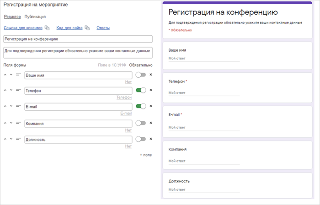Delete the 'Ваше имя' field
This screenshot has height=205, width=320.
[150, 75]
